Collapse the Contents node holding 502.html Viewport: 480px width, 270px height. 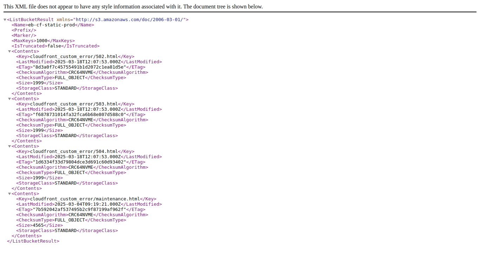(9, 51)
